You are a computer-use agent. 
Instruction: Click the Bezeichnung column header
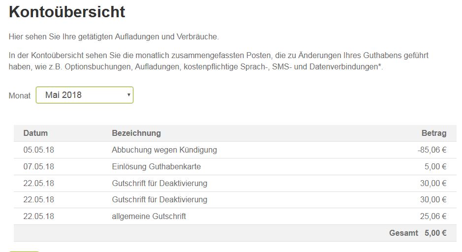[x=136, y=133]
